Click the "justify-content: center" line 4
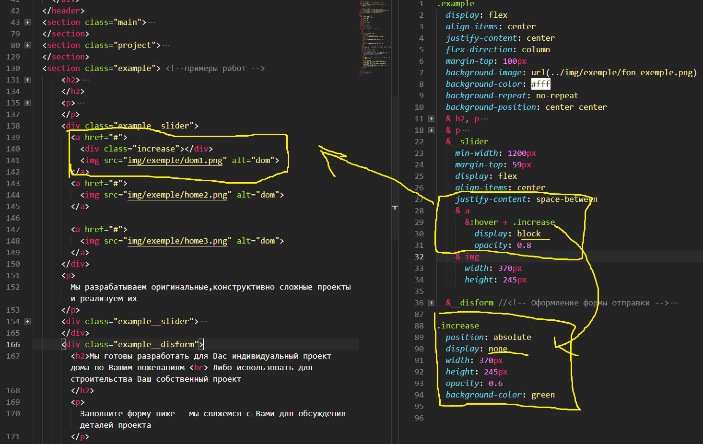The width and height of the screenshot is (703, 444). tap(500, 38)
